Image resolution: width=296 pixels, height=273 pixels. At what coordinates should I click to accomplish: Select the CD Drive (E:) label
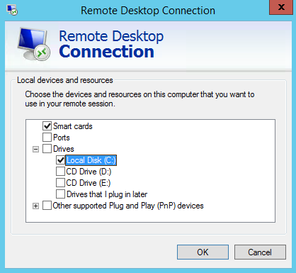coord(89,183)
